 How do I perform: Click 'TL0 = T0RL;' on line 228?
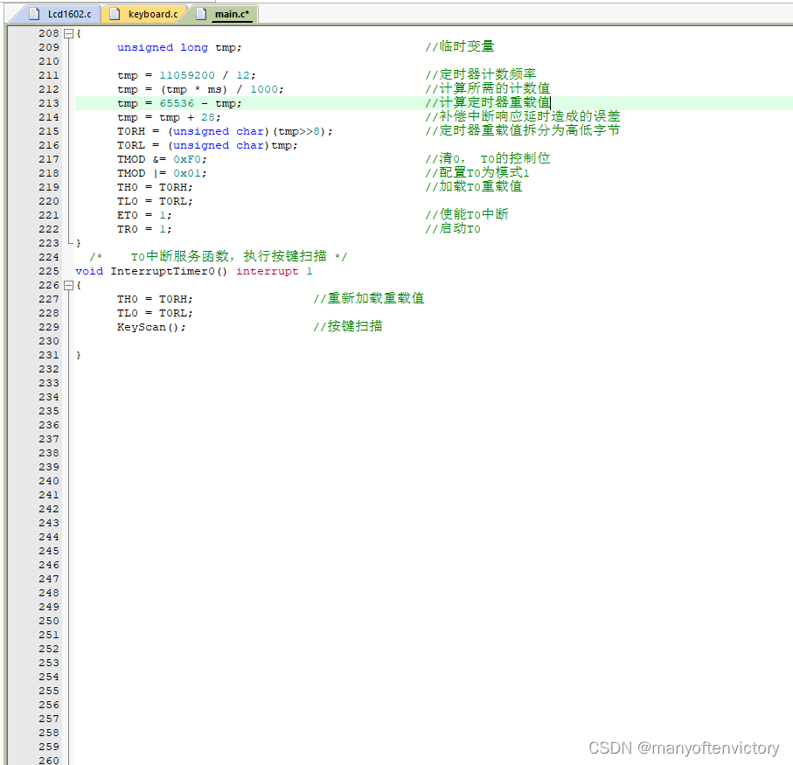pos(155,313)
